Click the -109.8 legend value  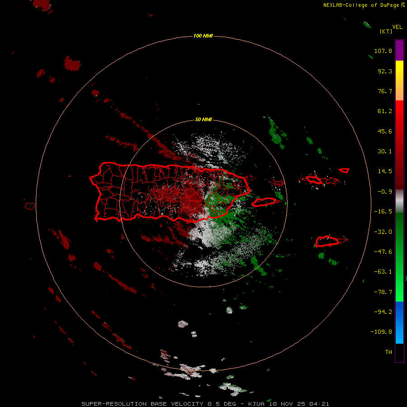pos(381,332)
